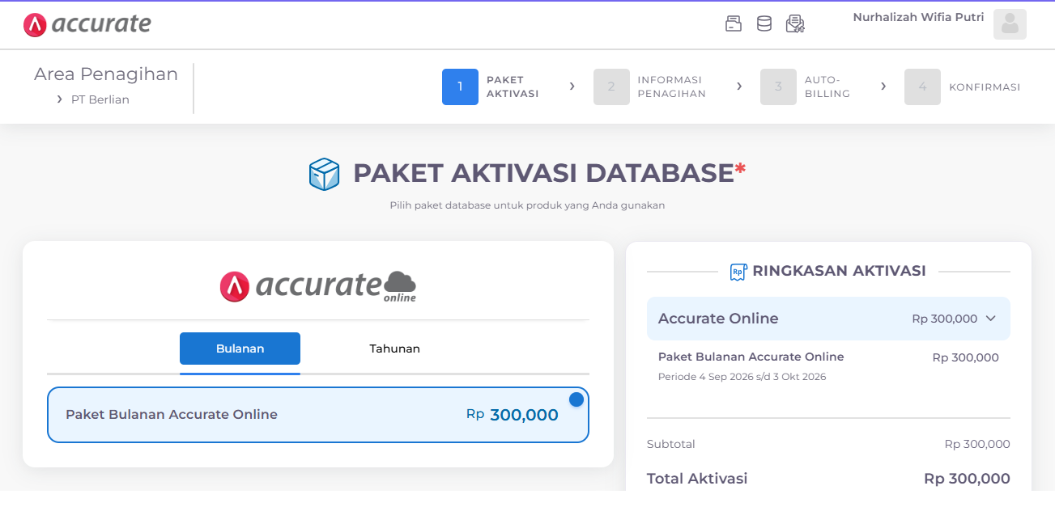Switch to the Bulanan tab
Screen dimensions: 1055x507
[240, 349]
